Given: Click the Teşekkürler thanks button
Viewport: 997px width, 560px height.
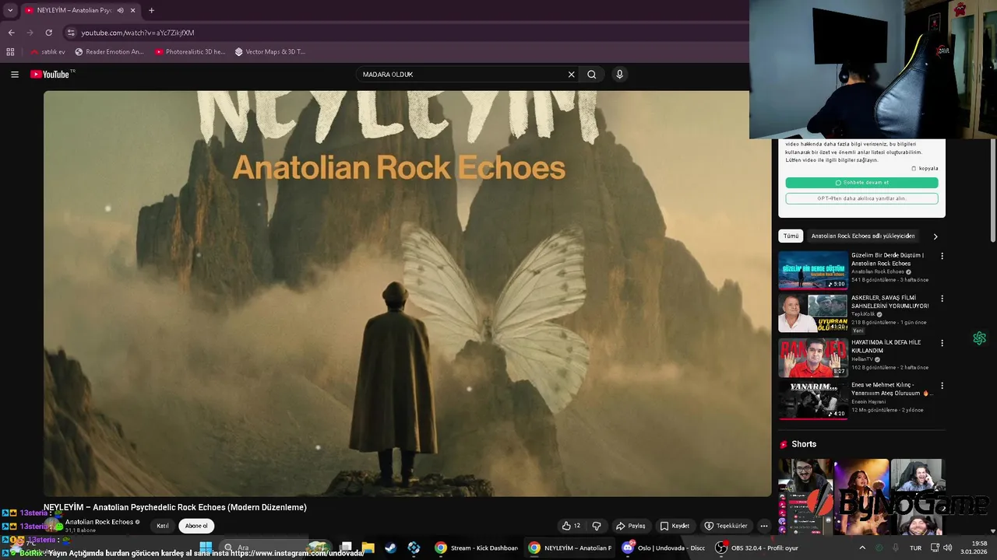Looking at the screenshot, I should (x=725, y=526).
